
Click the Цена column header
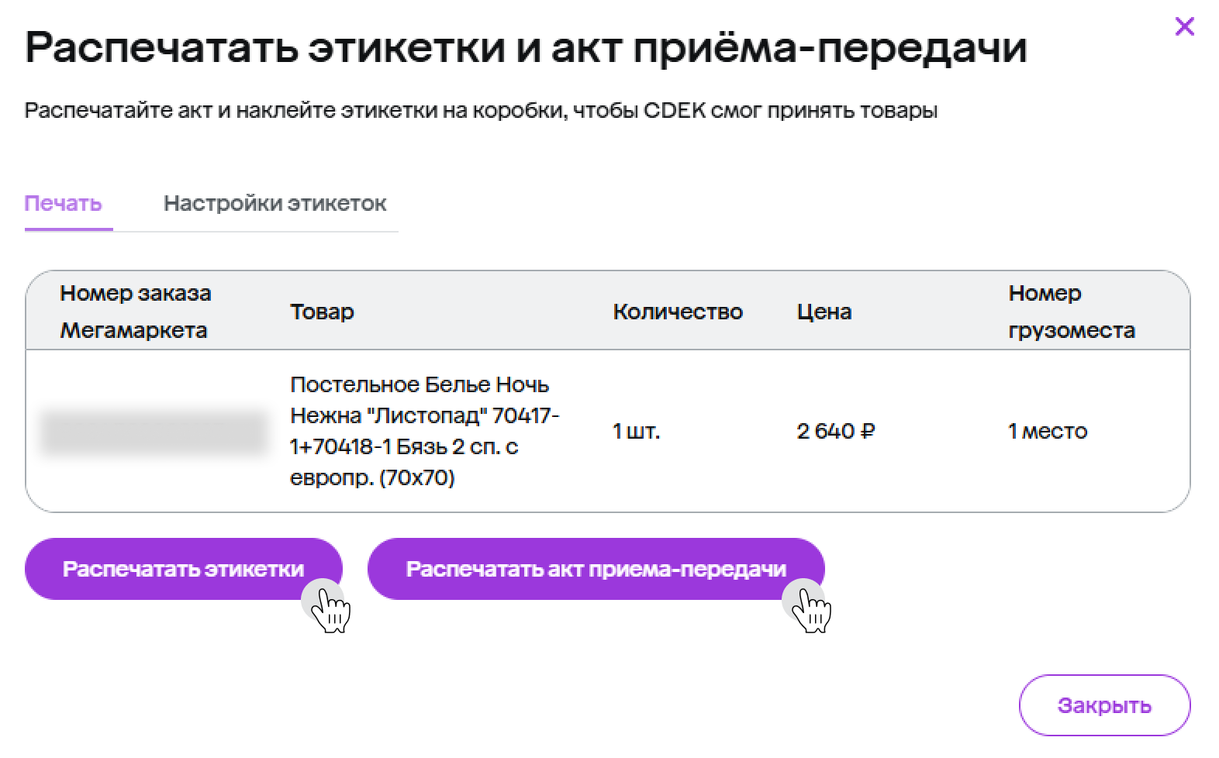(824, 312)
